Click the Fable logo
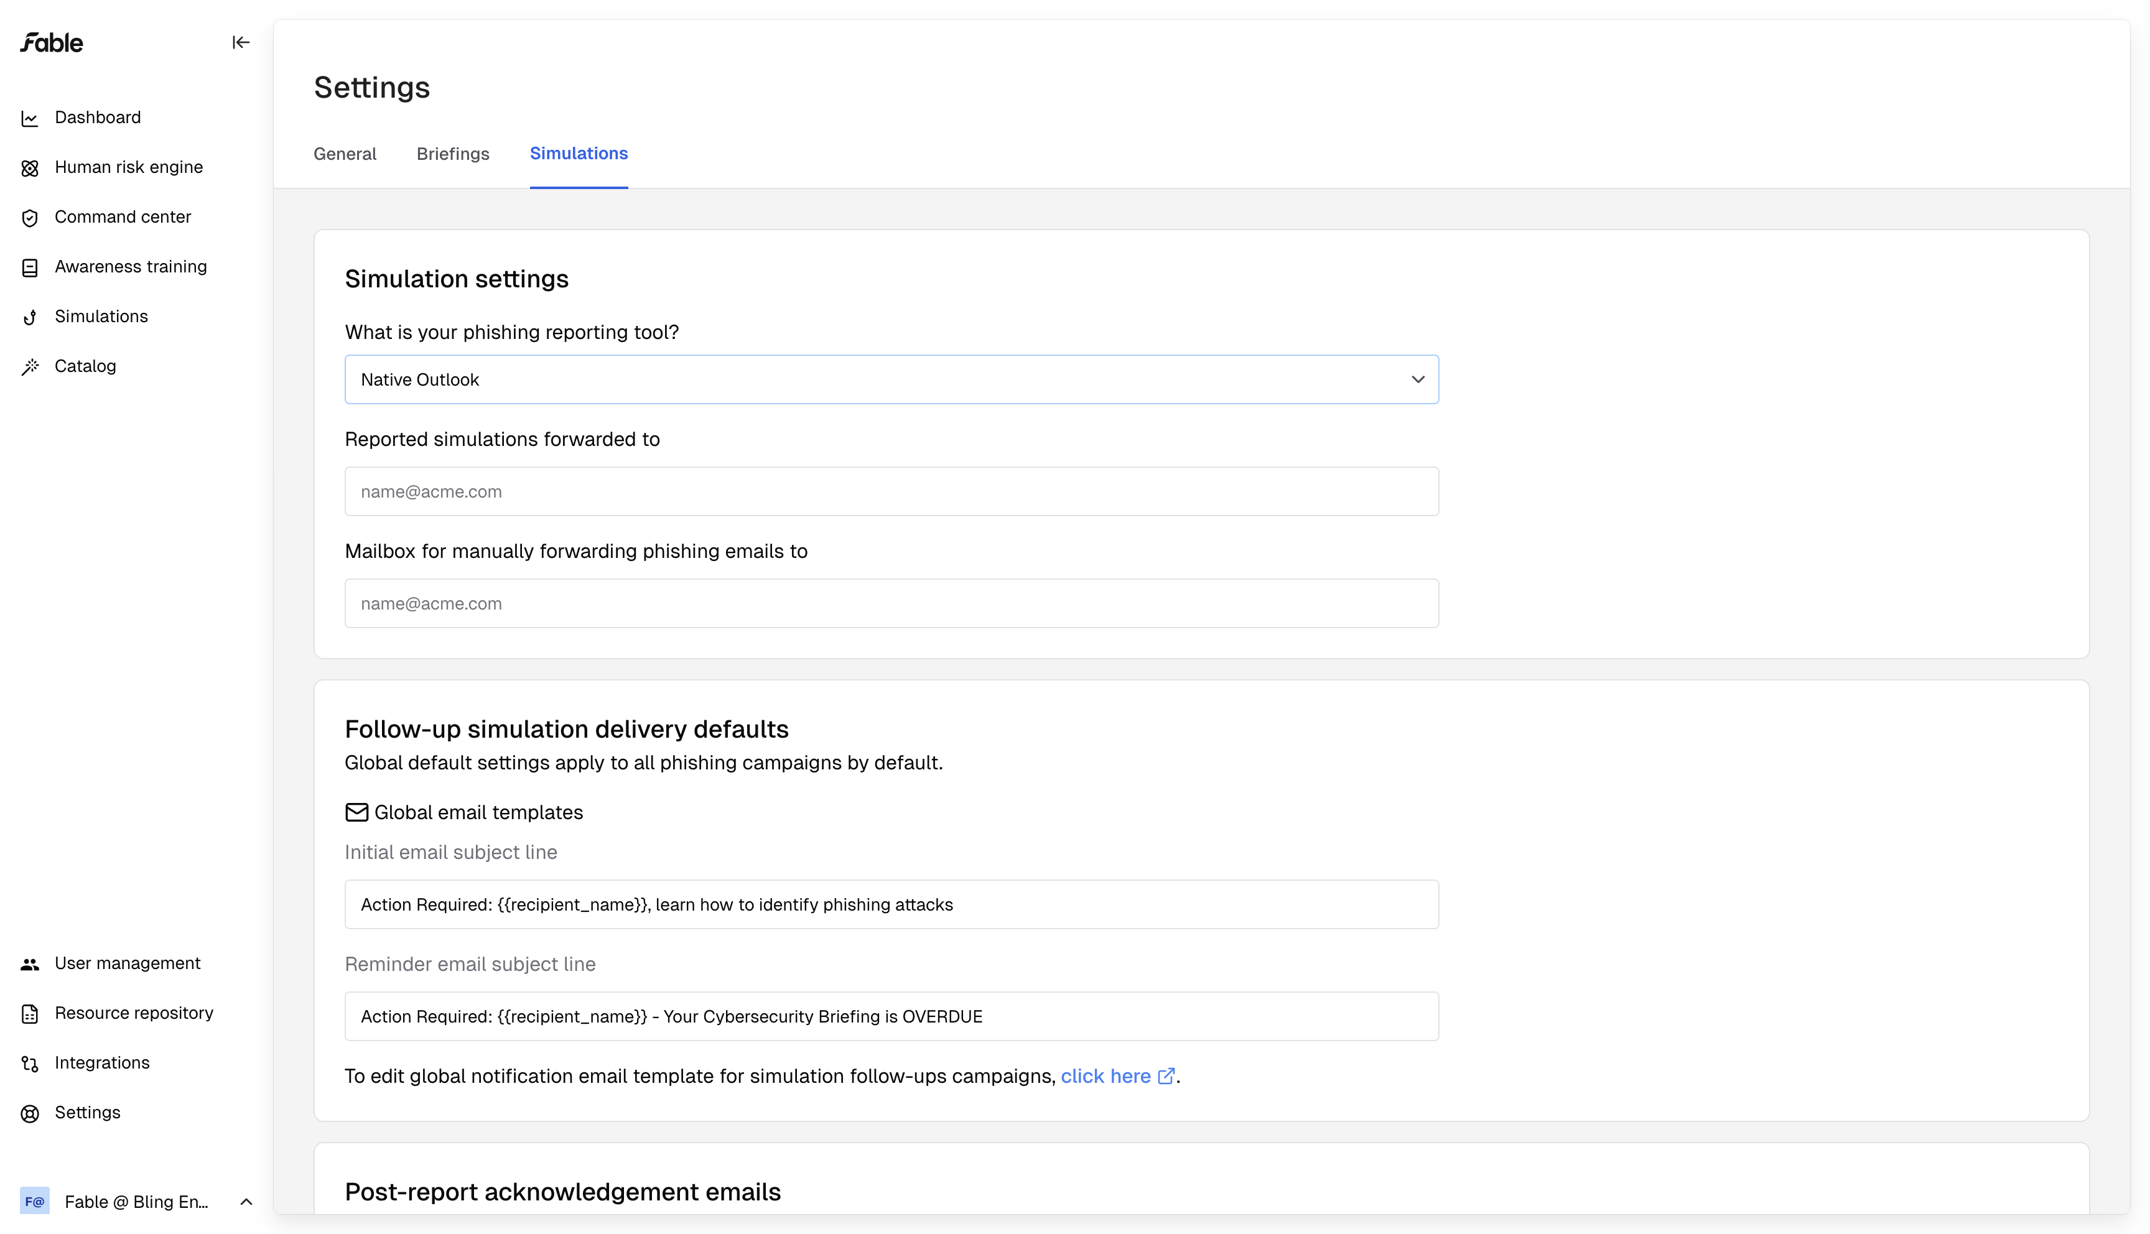2150x1234 pixels. (52, 42)
